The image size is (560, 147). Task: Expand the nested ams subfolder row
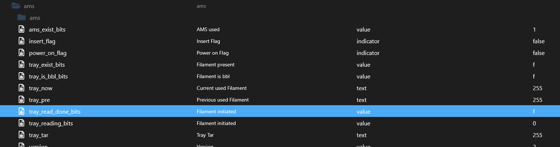click(x=35, y=18)
